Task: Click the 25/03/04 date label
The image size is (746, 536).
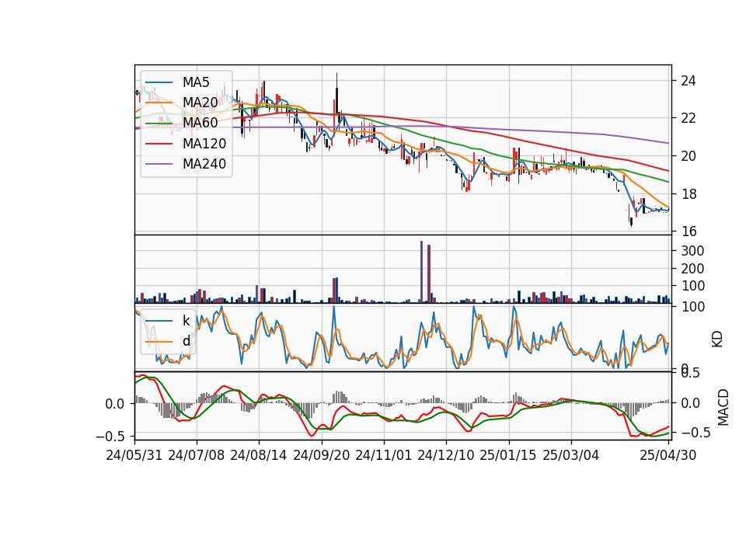Action: (570, 455)
